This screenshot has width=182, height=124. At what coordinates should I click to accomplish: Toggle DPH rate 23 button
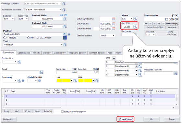[x=163, y=24]
